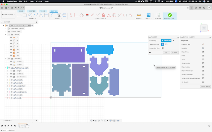Enable the Slice checkbox
212x132 pixels.
[203, 59]
